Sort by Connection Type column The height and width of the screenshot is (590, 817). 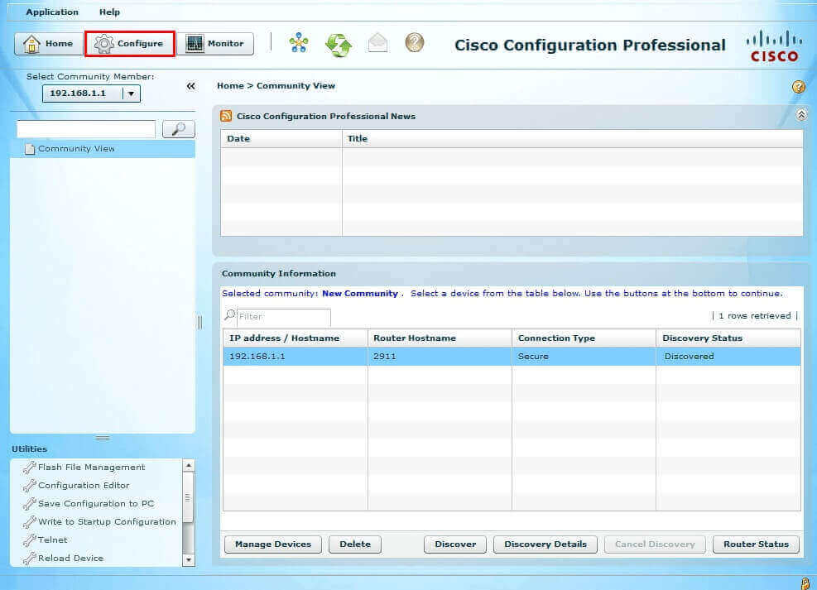coord(584,338)
